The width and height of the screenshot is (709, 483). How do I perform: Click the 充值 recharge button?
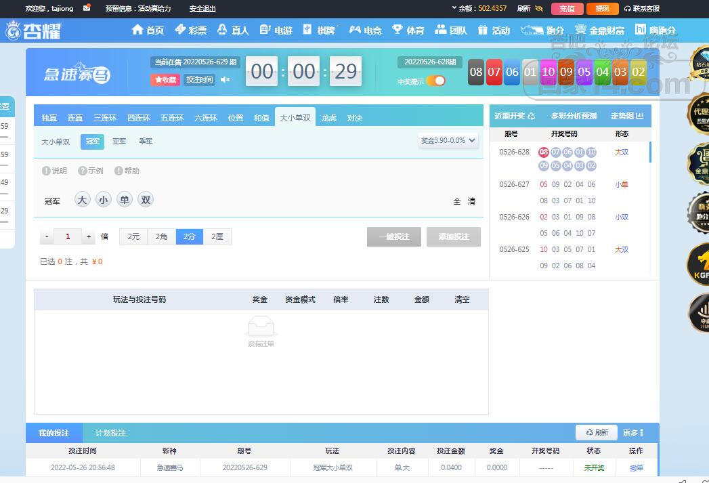click(x=567, y=9)
